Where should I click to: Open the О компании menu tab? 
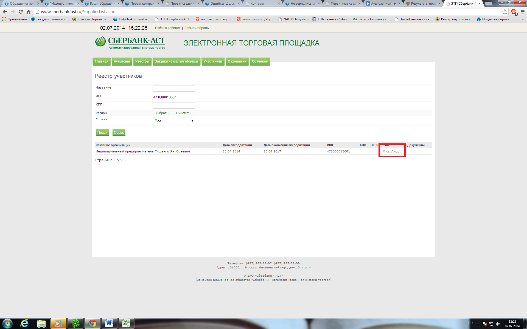pos(237,61)
